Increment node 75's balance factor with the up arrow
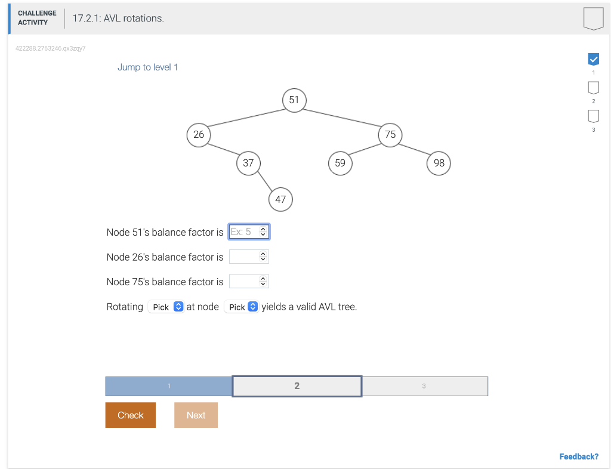Image resolution: width=611 pixels, height=469 pixels. tap(264, 278)
